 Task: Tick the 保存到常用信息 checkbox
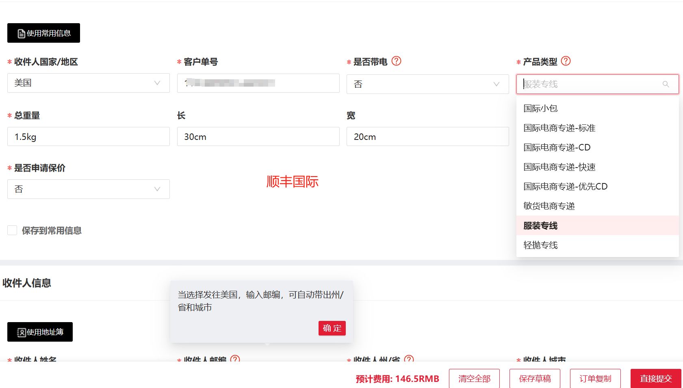[x=12, y=230]
